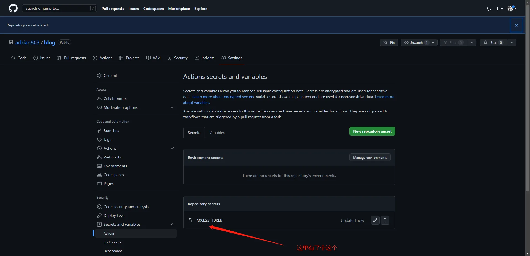The width and height of the screenshot is (530, 256).
Task: Open 'Learn more about encrypted secrets' link
Action: point(223,97)
